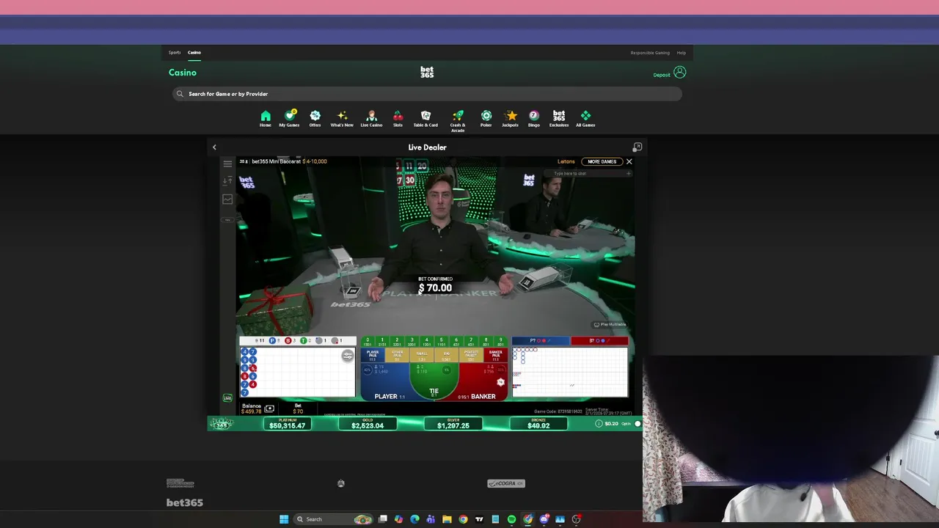Click the search games field
The height and width of the screenshot is (528, 939).
click(x=427, y=94)
